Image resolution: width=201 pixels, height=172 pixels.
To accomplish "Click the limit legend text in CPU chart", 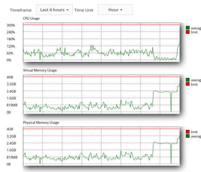I will coord(194,32).
